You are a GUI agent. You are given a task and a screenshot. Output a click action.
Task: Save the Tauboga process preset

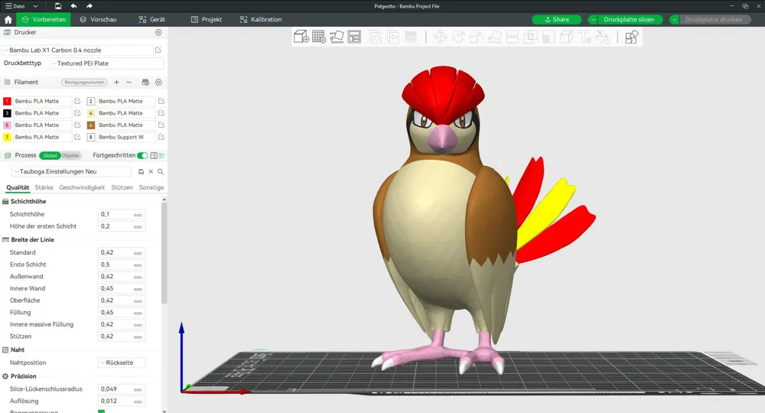[141, 171]
